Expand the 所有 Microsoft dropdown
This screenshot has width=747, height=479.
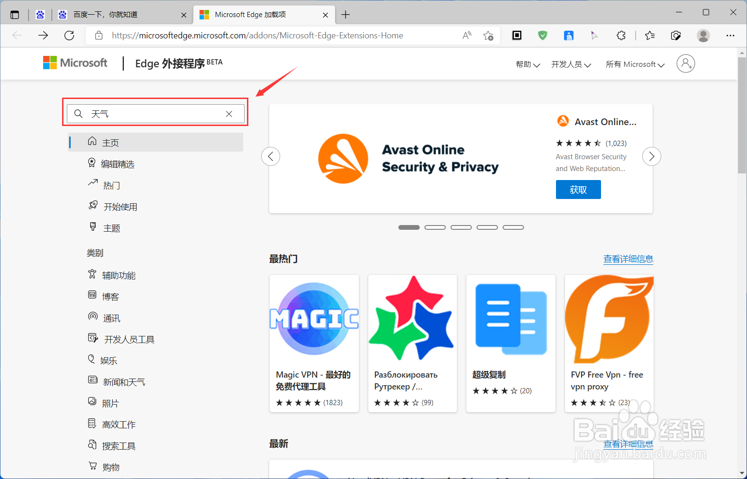(635, 64)
